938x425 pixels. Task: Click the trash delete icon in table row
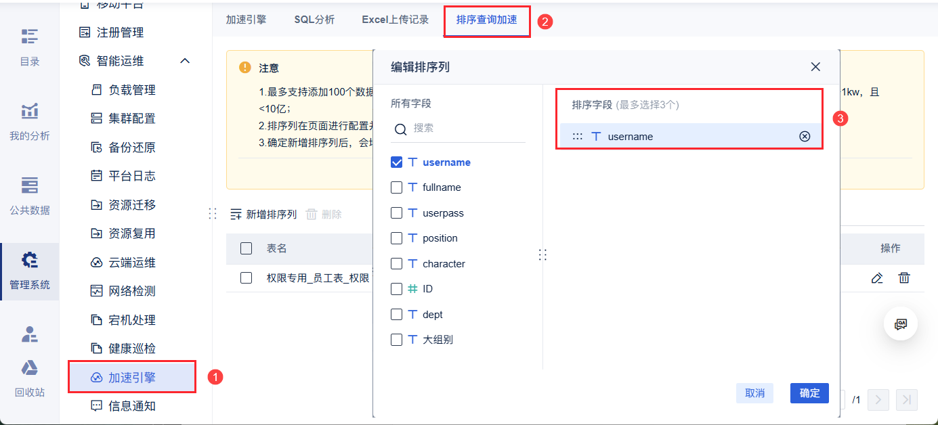pyautogui.click(x=904, y=277)
